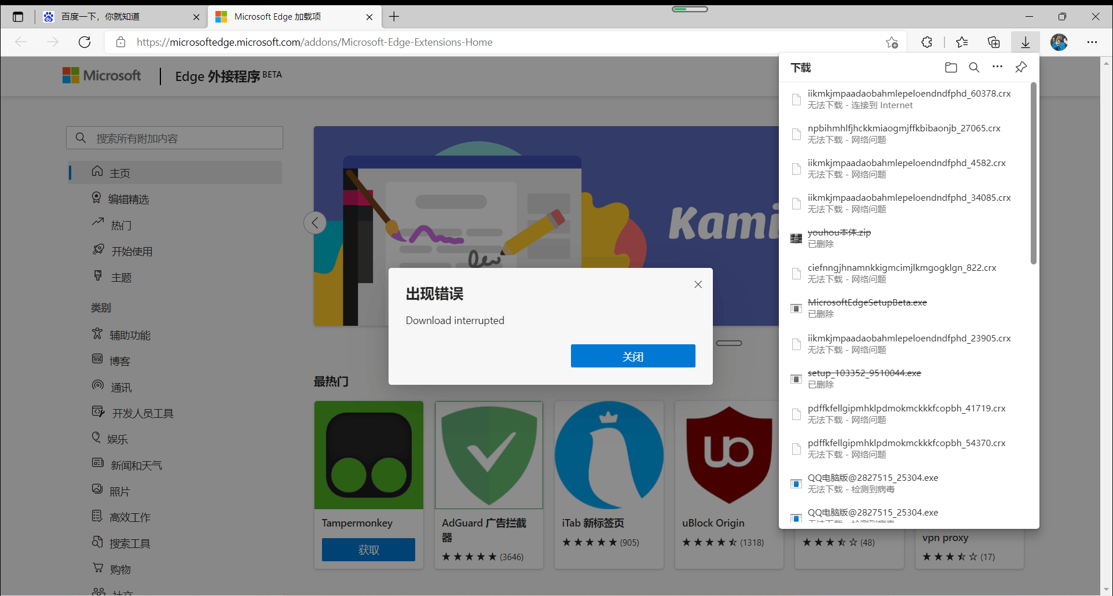Select download pdffkfellgipmhklpdmokmckkkfcopbh_54370.crx

point(905,448)
